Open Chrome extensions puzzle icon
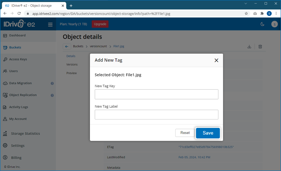This screenshot has height=171, width=281. (x=262, y=14)
